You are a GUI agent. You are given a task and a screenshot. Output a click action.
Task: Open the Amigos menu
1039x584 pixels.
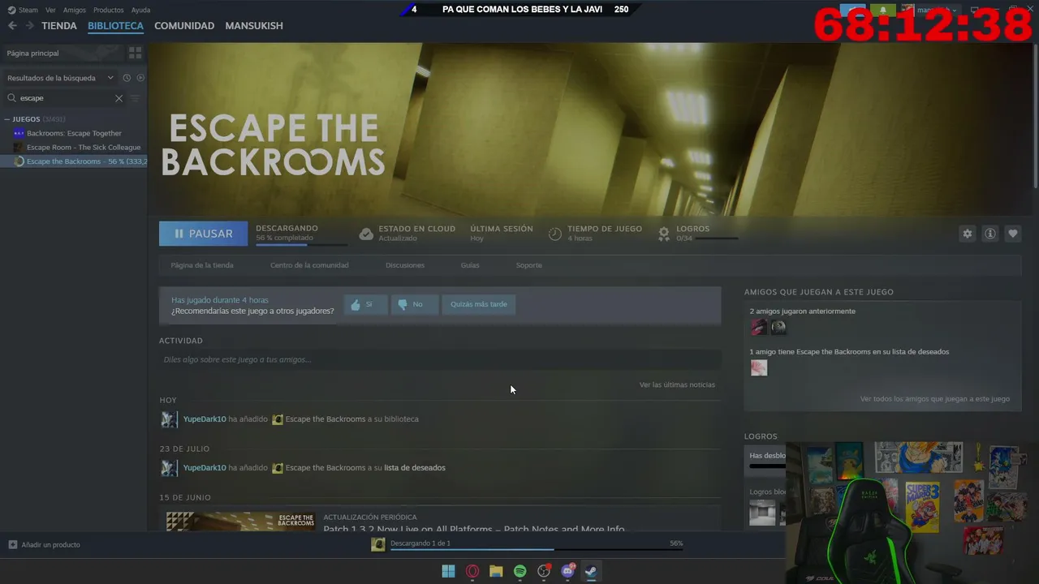click(x=75, y=10)
